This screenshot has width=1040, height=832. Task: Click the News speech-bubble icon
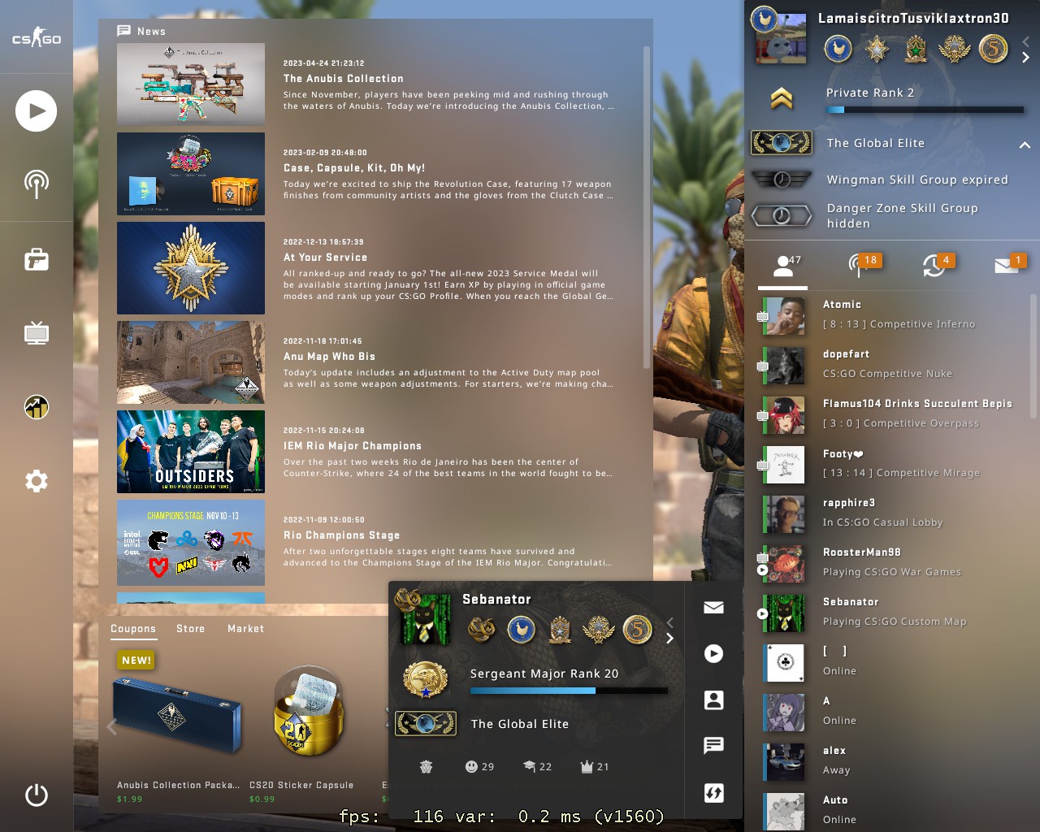[123, 31]
